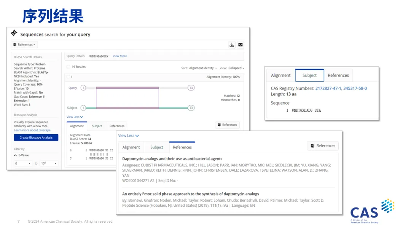The height and width of the screenshot is (231, 411).
Task: Click Create Bioscape Analysis button
Action: (x=36, y=138)
